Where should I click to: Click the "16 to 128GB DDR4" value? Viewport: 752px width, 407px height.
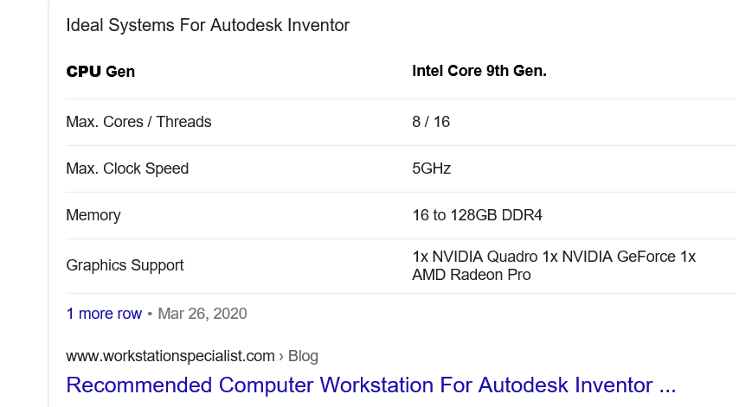(x=477, y=215)
